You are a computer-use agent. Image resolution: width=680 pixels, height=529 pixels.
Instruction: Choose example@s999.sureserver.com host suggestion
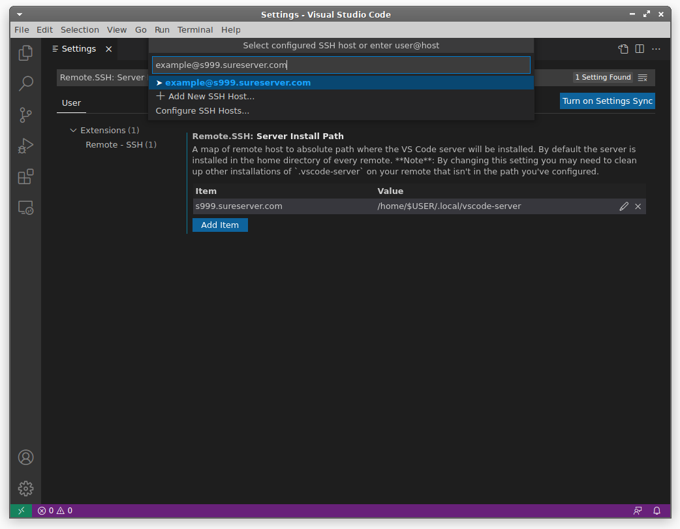[341, 82]
